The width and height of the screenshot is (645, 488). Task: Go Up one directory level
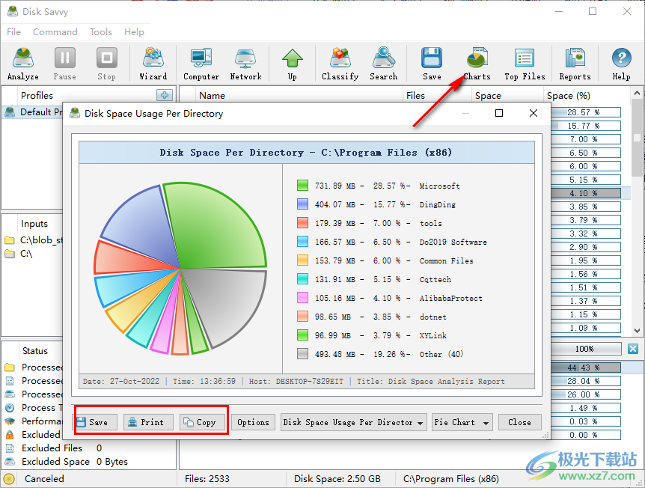tap(292, 64)
